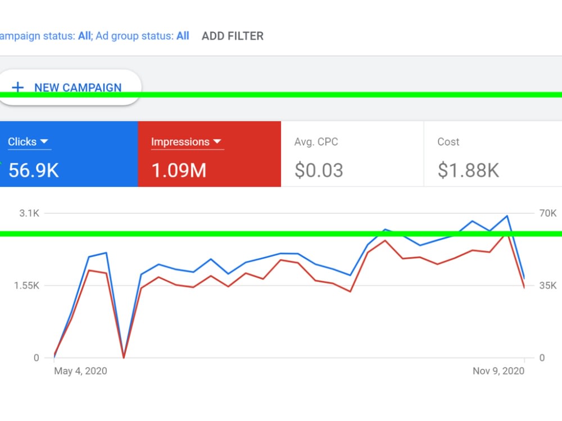Click the Nov 9, 2020 date label
Image resolution: width=562 pixels, height=421 pixels.
click(x=498, y=371)
